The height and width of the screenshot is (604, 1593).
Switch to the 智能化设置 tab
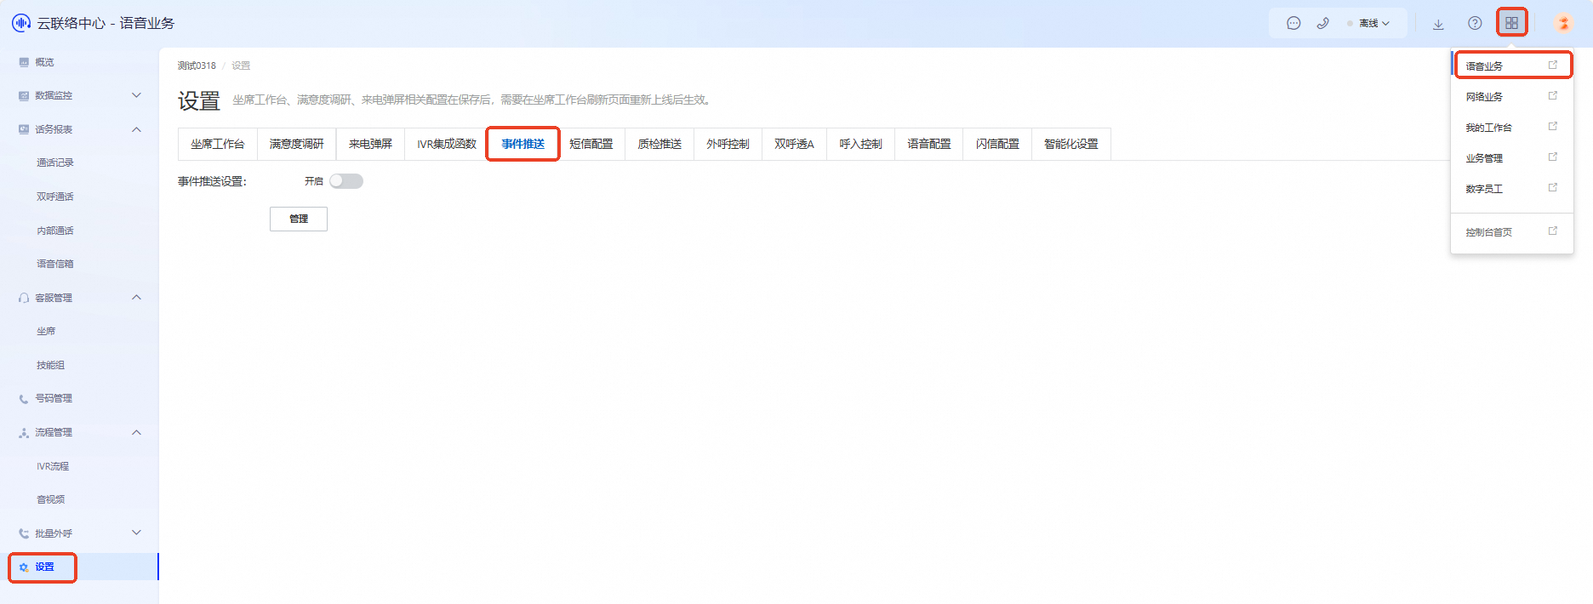pos(1071,144)
